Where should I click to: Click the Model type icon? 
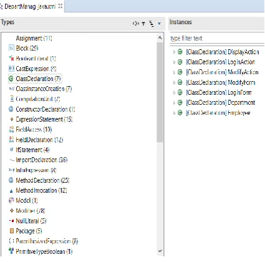pyautogui.click(x=11, y=200)
